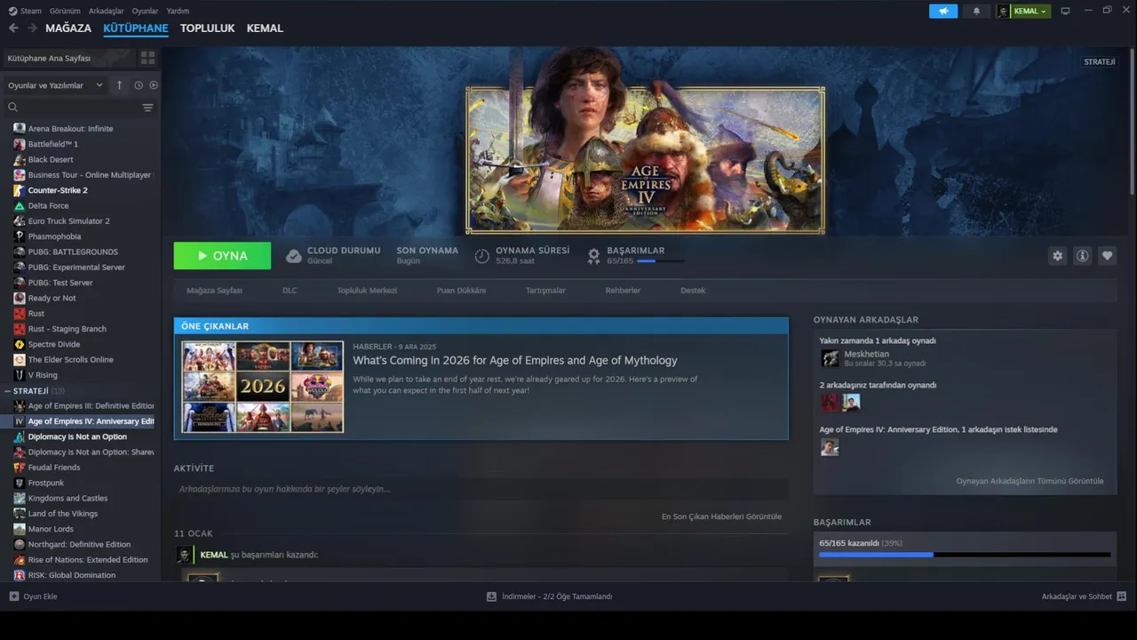
Task: Click the 65/165 kazanıldı progress bar
Action: tap(965, 555)
